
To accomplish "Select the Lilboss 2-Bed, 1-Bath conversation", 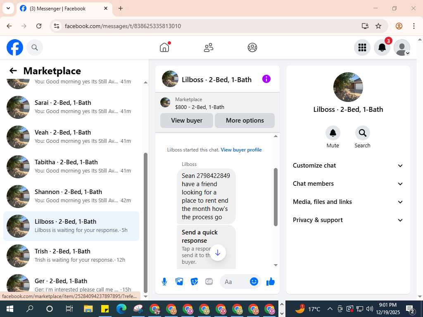I will pyautogui.click(x=71, y=226).
